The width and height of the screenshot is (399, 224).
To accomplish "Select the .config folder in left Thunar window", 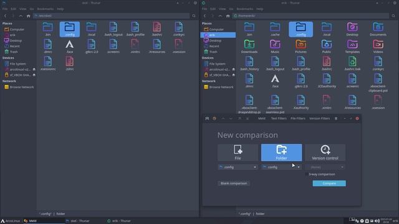I will 69,29.
